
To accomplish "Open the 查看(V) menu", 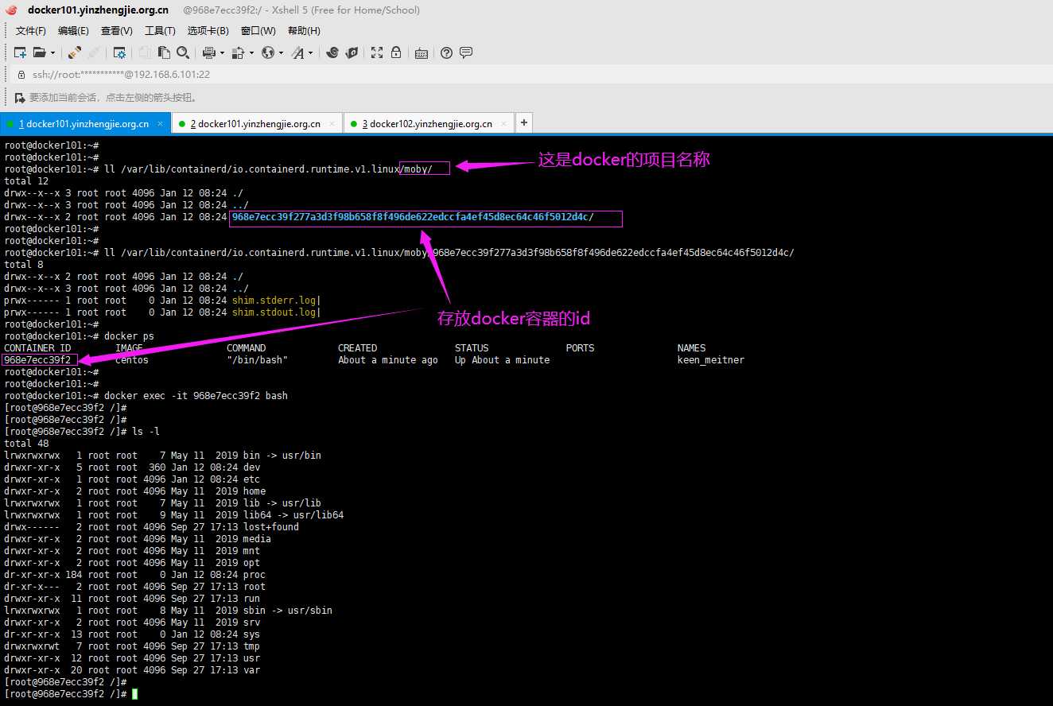I will pos(117,31).
